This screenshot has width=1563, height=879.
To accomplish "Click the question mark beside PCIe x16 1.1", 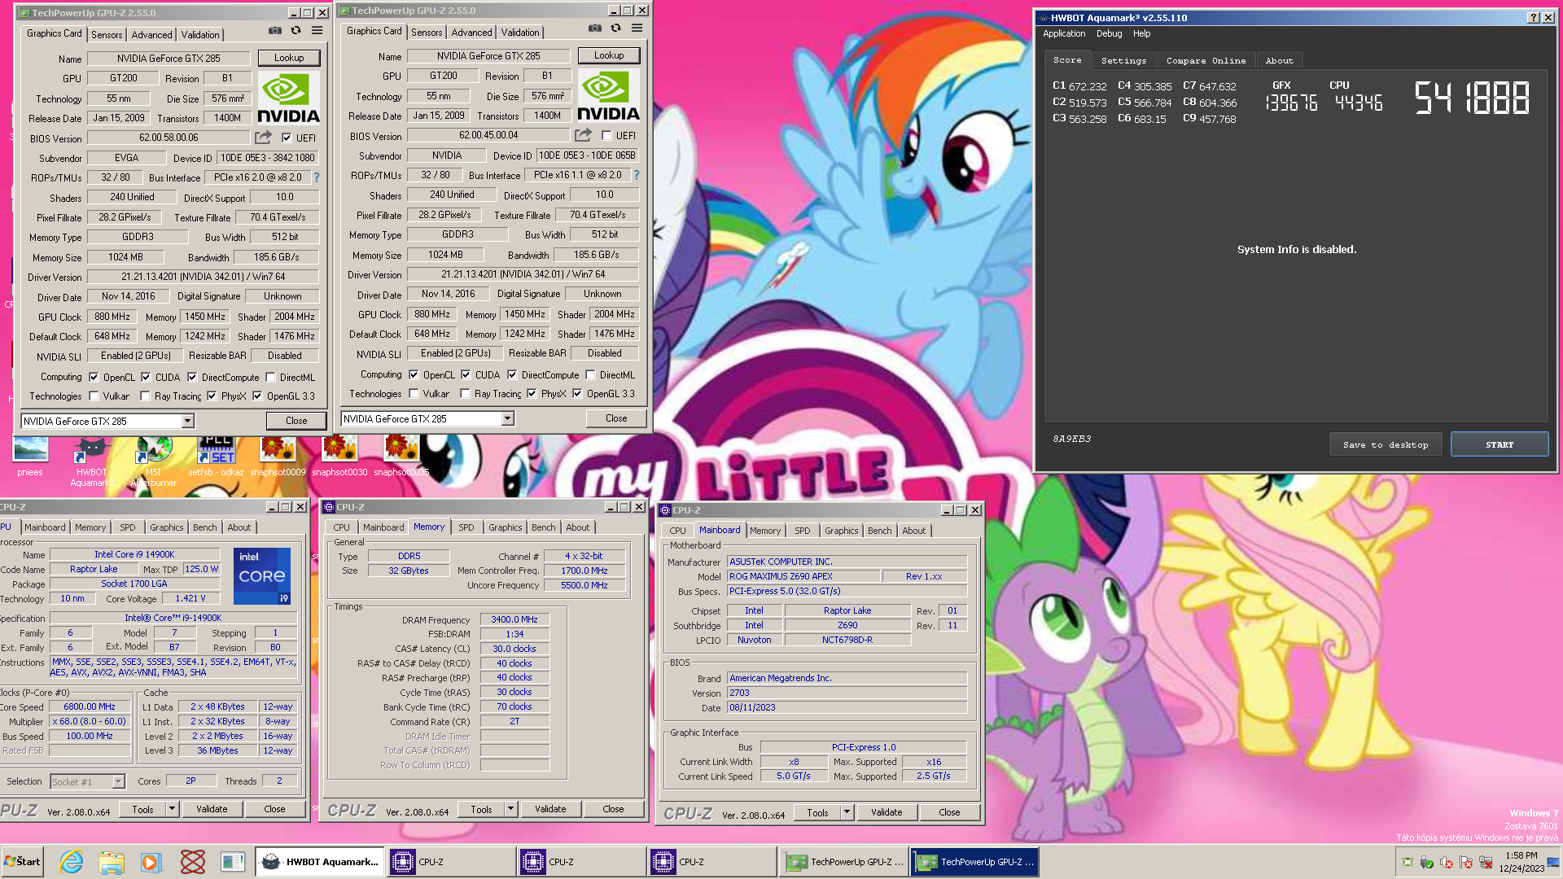I will [x=637, y=175].
